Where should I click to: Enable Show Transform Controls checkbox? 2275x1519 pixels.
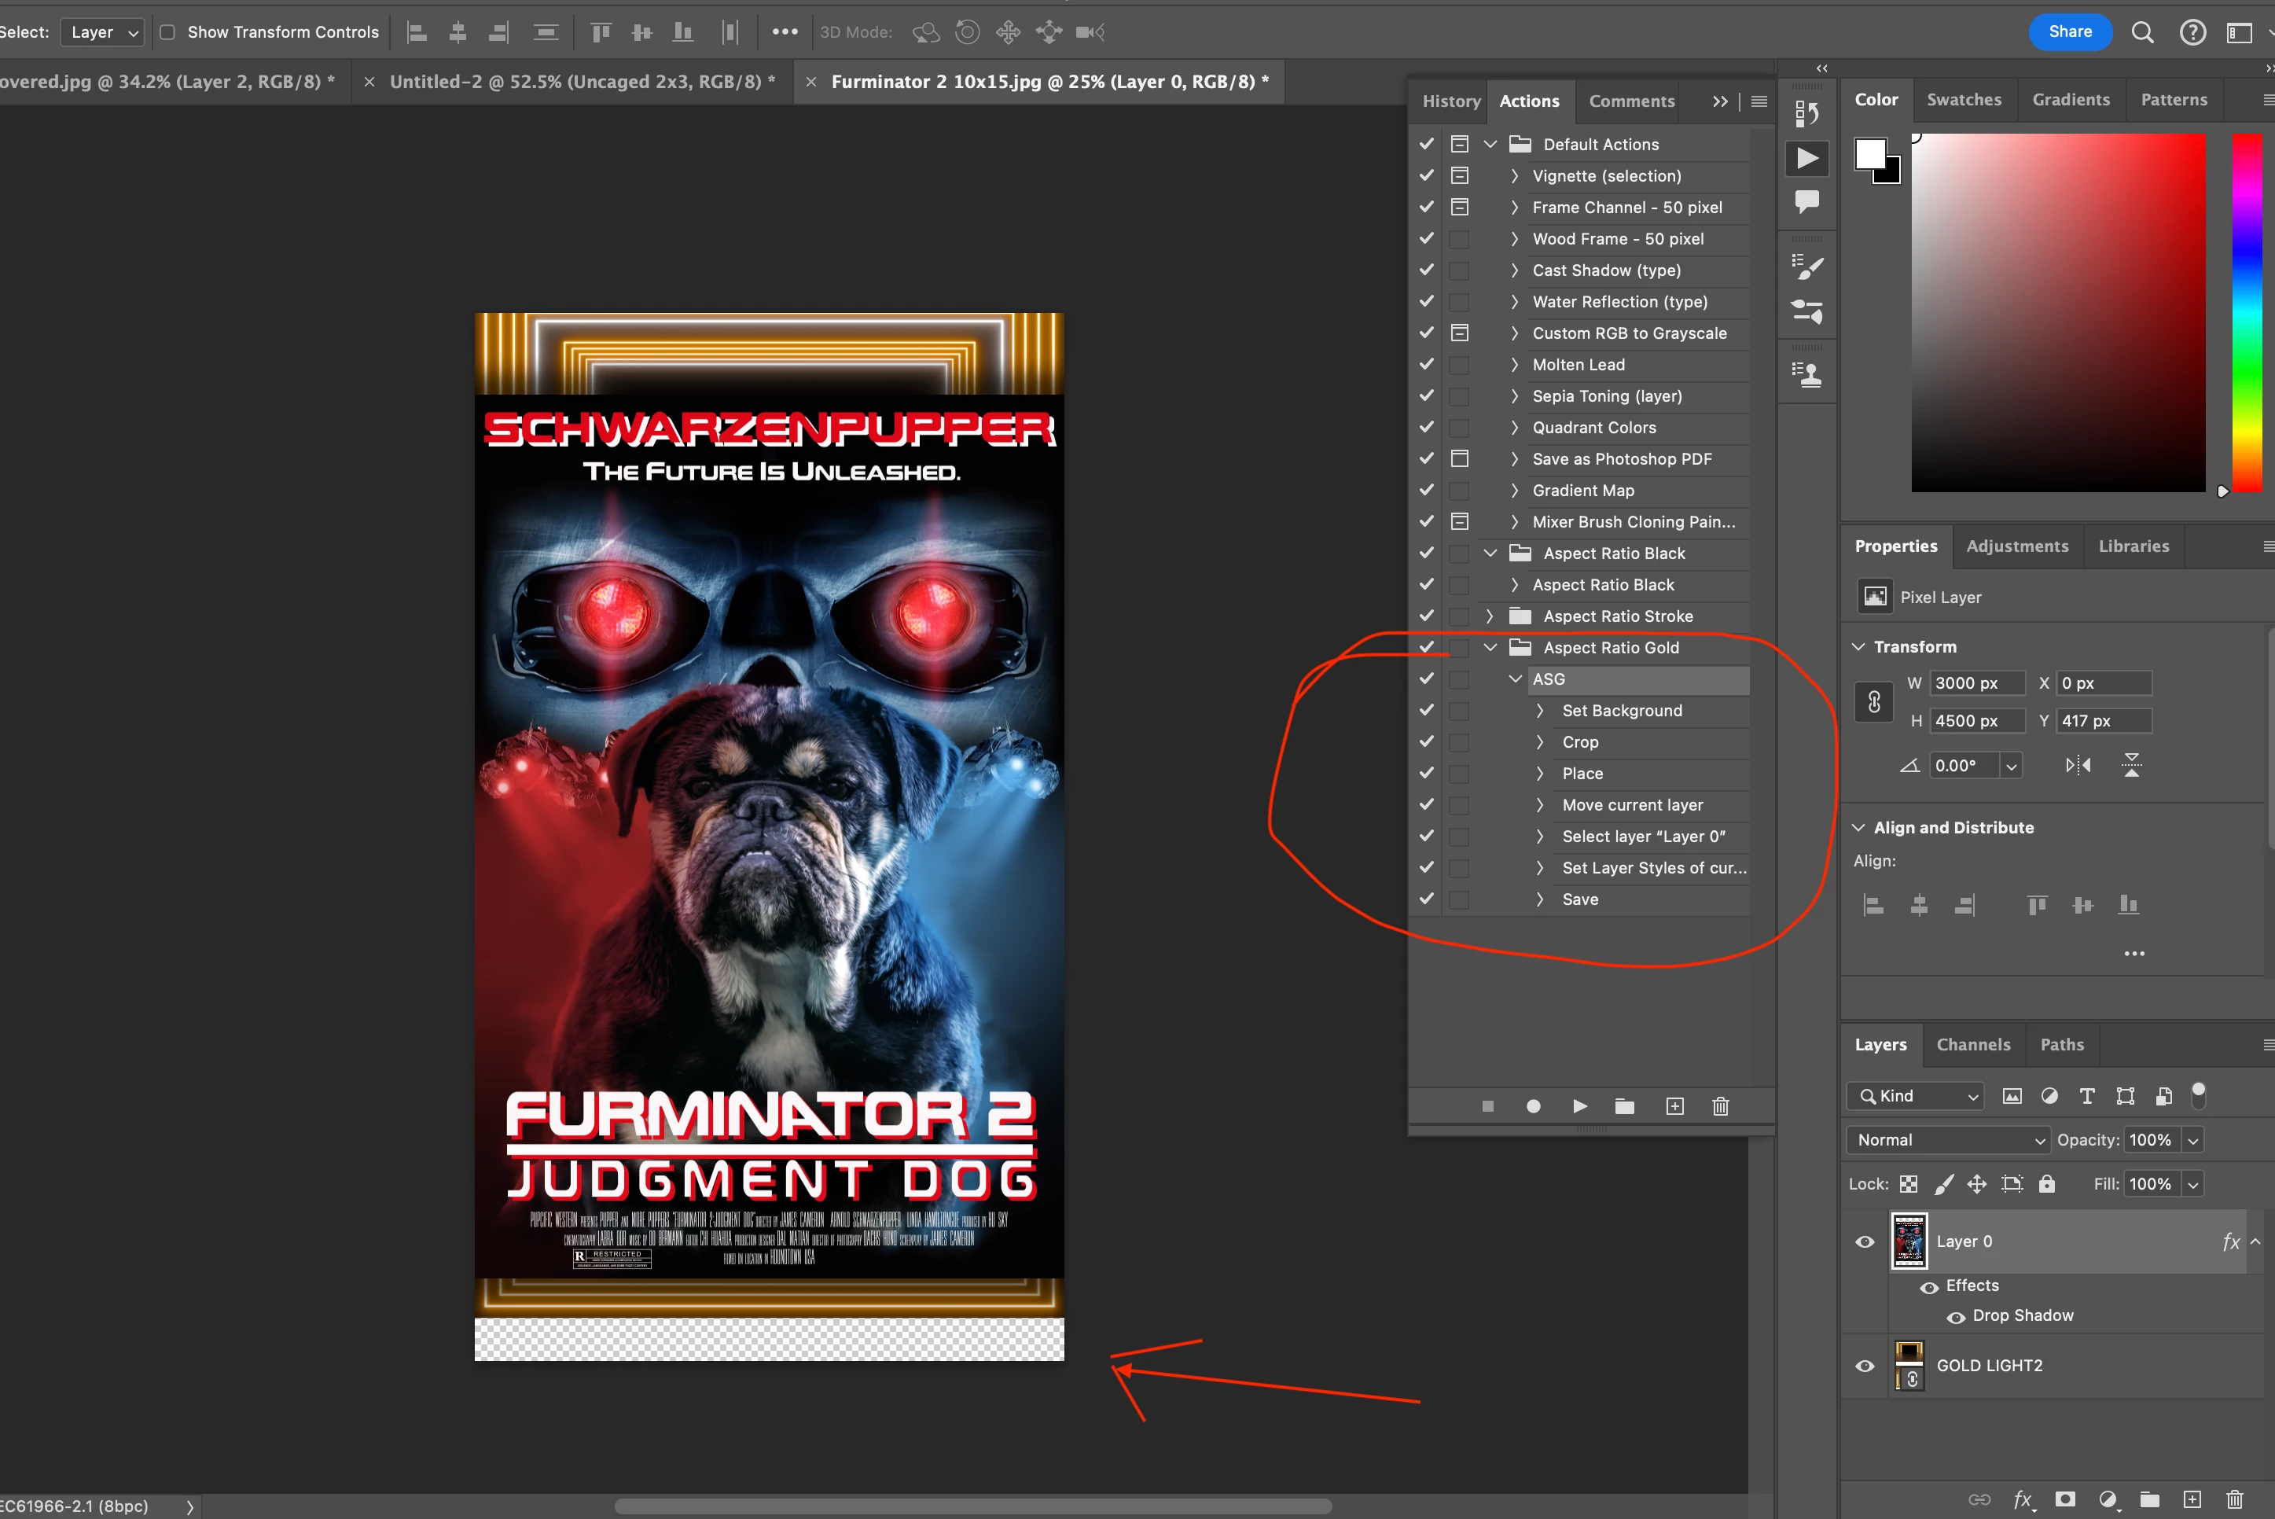167,32
